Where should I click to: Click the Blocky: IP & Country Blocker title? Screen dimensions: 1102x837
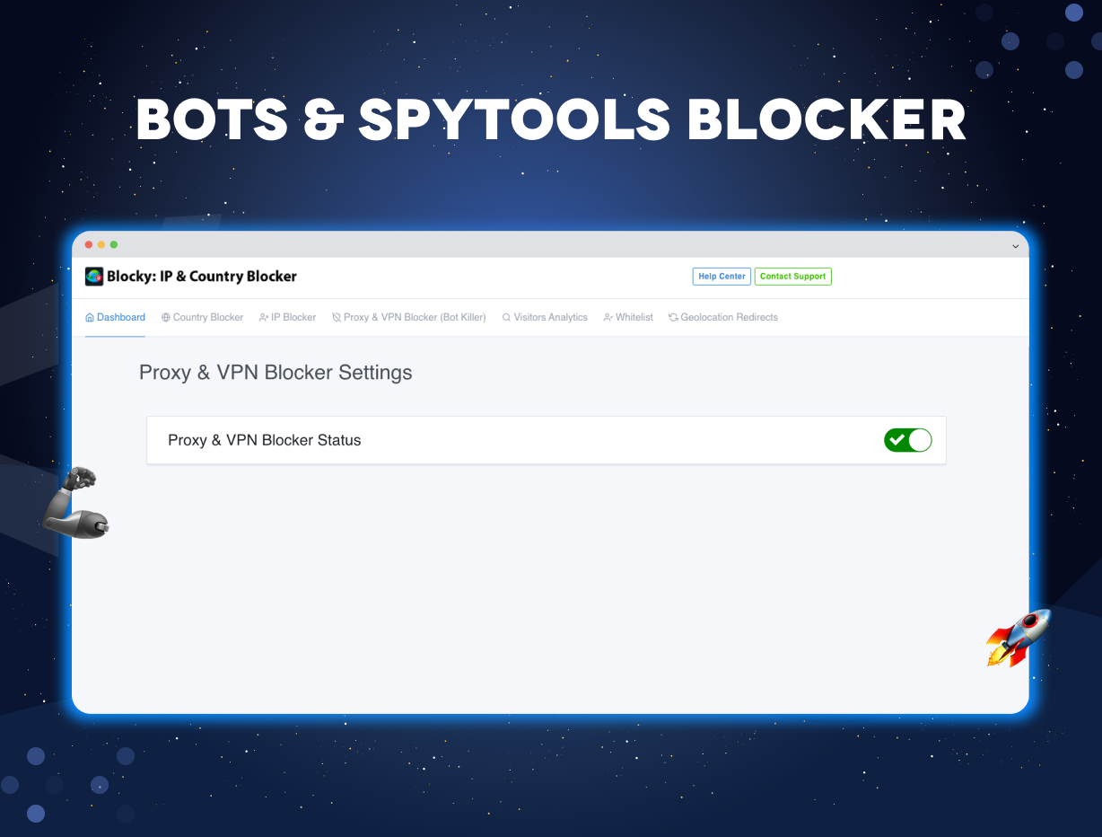tap(202, 277)
